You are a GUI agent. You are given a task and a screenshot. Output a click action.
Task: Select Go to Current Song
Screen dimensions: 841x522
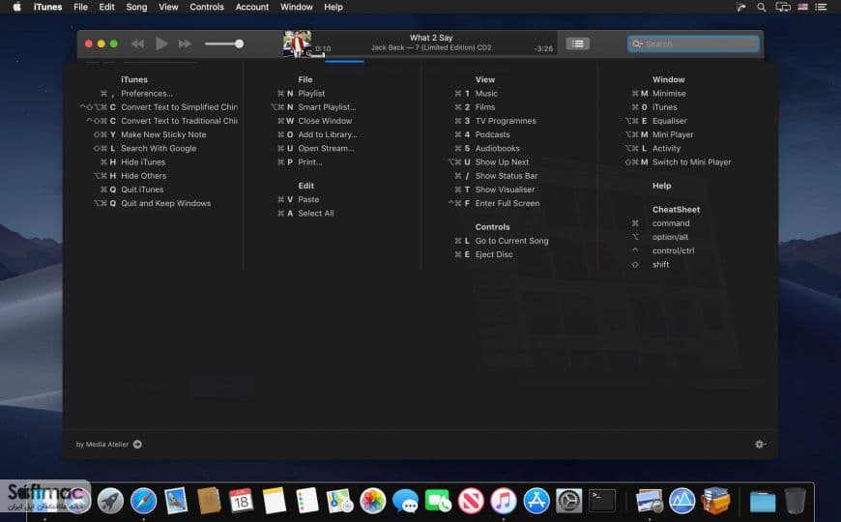[511, 241]
